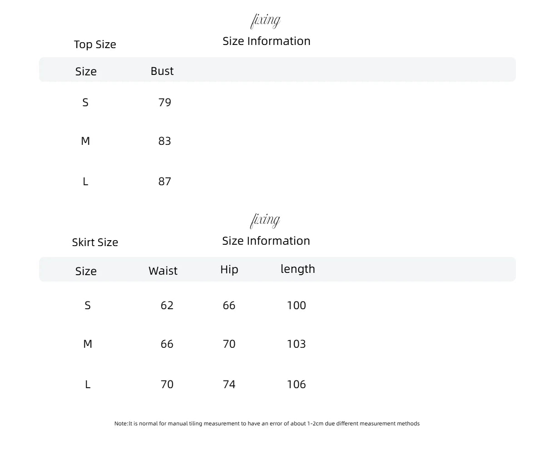Screen dimensions: 545x454
Task: Select bust value 83 for size M
Action: coord(165,141)
